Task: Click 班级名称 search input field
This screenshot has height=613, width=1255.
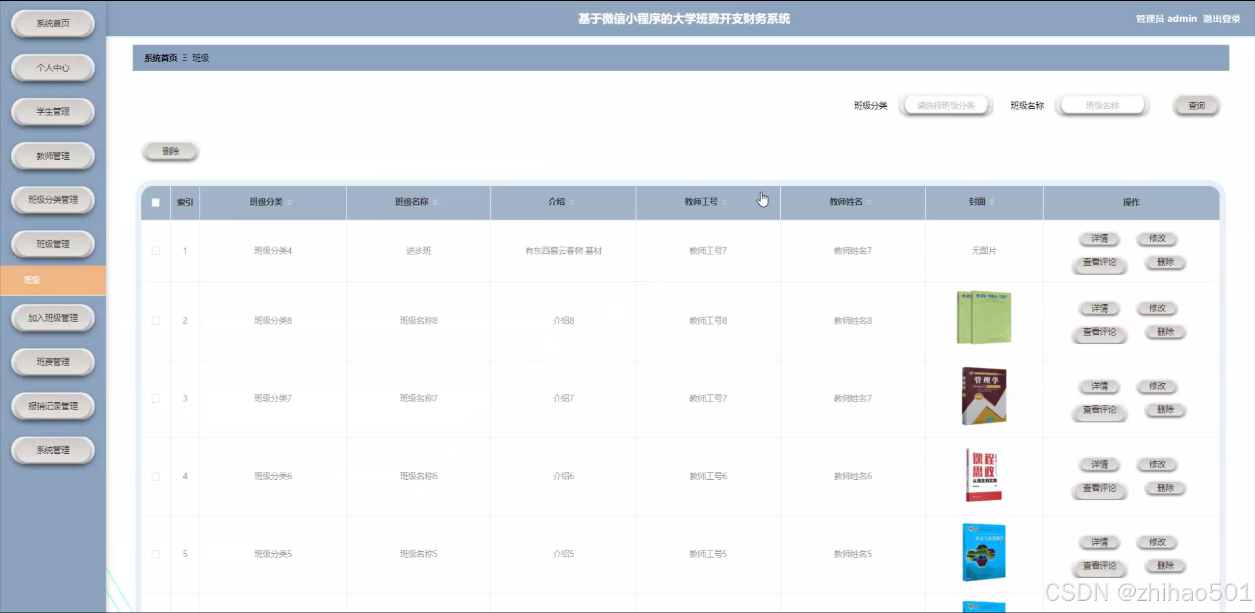Action: [x=1102, y=105]
